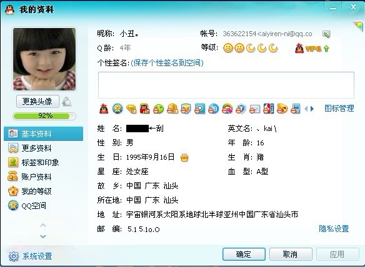365x267 pixels.
Task: Click the birthday crown icon
Action: (x=184, y=158)
